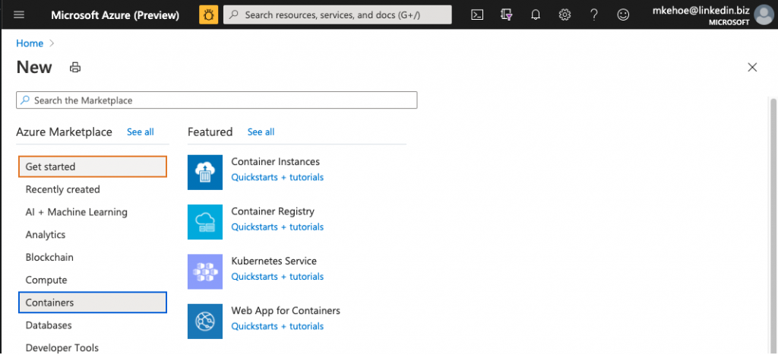Screen dimensions: 778x355
Task: Click the preview bug report icon
Action: click(x=208, y=14)
